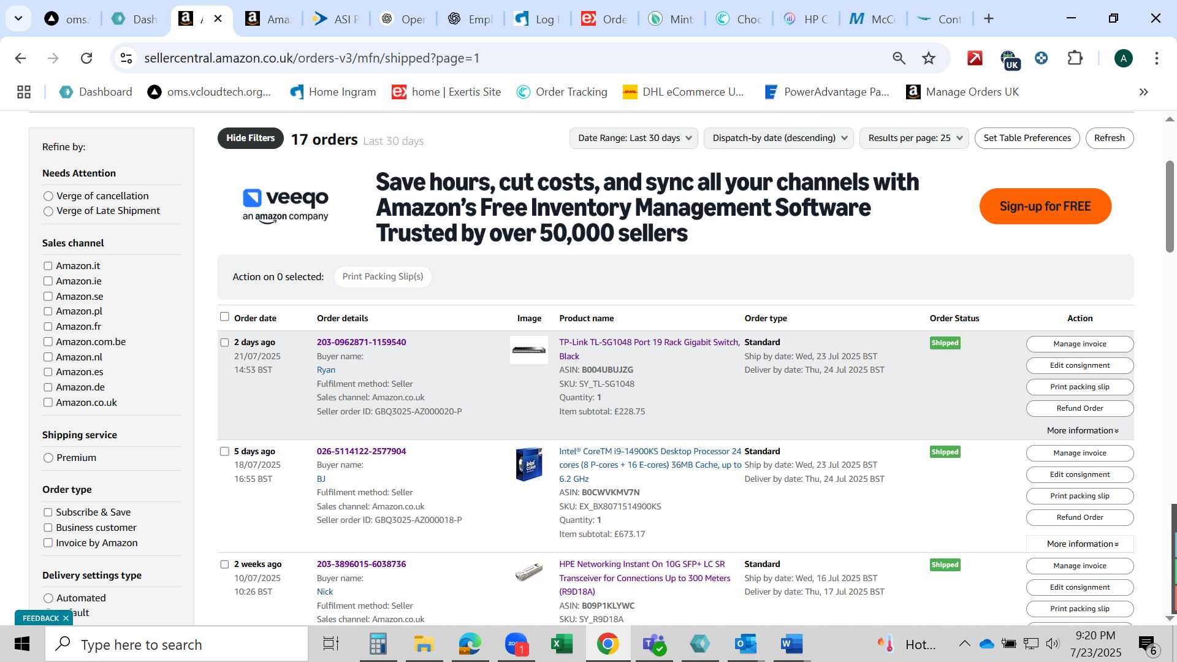Reload the page with the refresh icon
This screenshot has width=1177, height=662.
pos(86,58)
